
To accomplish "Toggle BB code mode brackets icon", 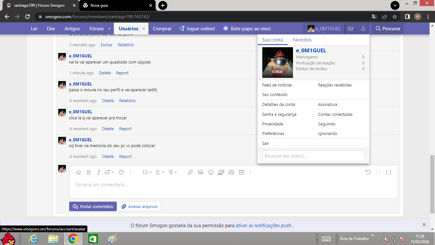I will 389,172.
